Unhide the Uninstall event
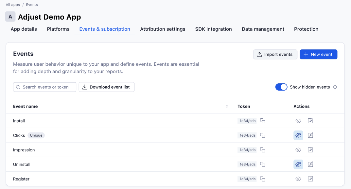The image size is (351, 189). [x=298, y=164]
